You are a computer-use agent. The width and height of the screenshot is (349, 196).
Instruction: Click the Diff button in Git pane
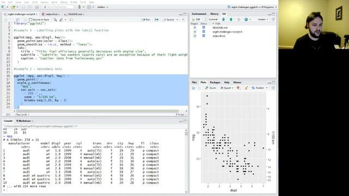tap(196, 20)
